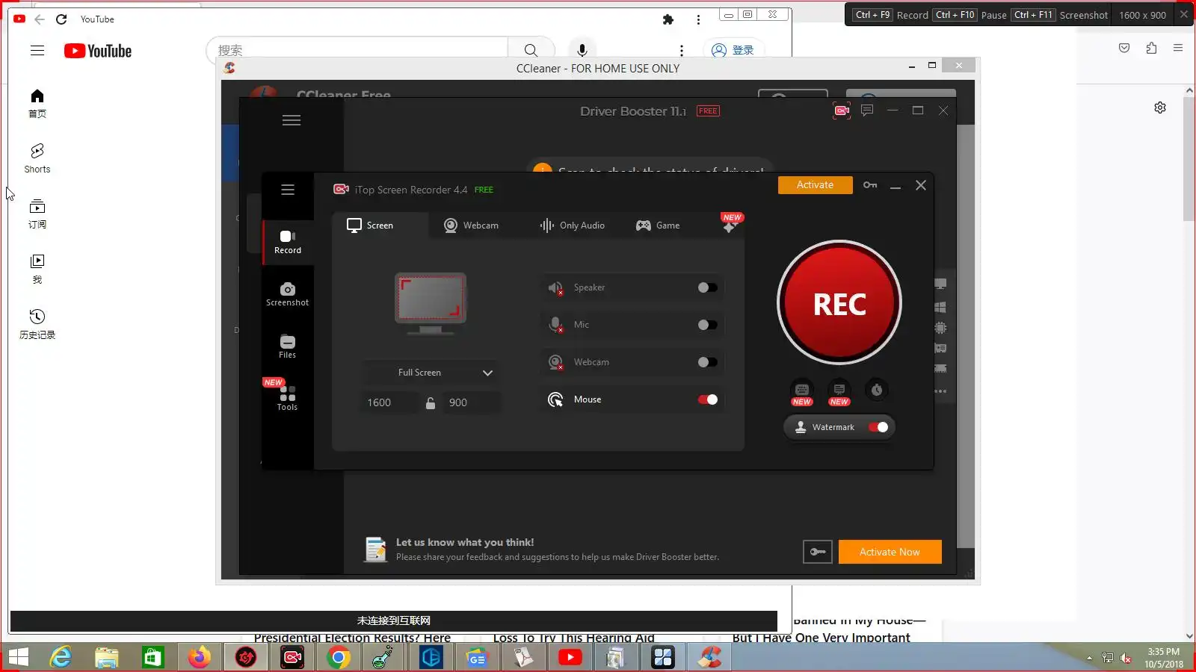Screen dimensions: 1196x672
Task: Open the YouTube settings three-dot menu
Action: (681, 51)
